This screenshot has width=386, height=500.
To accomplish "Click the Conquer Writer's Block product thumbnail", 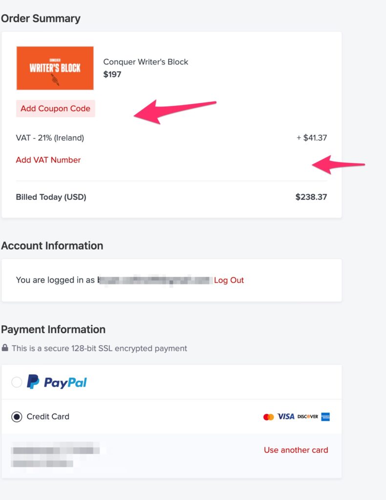I will (55, 68).
